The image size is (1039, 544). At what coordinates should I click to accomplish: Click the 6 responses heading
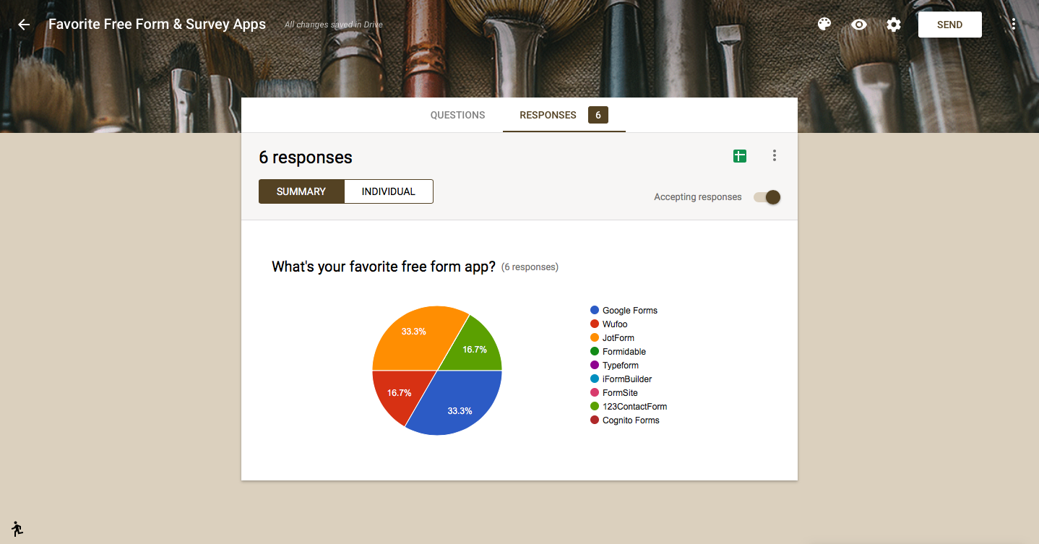(306, 157)
